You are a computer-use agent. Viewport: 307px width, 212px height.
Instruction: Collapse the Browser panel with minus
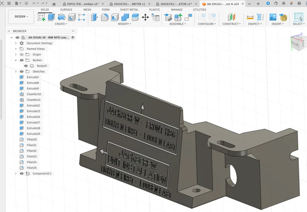(73, 31)
